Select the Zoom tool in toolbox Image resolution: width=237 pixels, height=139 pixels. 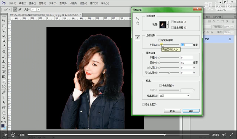click(x=4, y=118)
